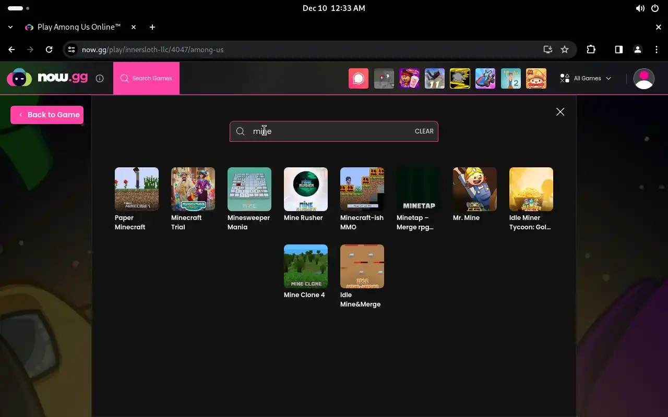
Task: Open the pink chat bubble game icon
Action: pos(359,78)
